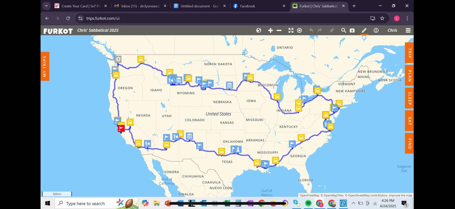This screenshot has height=209, width=455.
Task: Open the Chrome three-dot menu
Action: pyautogui.click(x=407, y=18)
